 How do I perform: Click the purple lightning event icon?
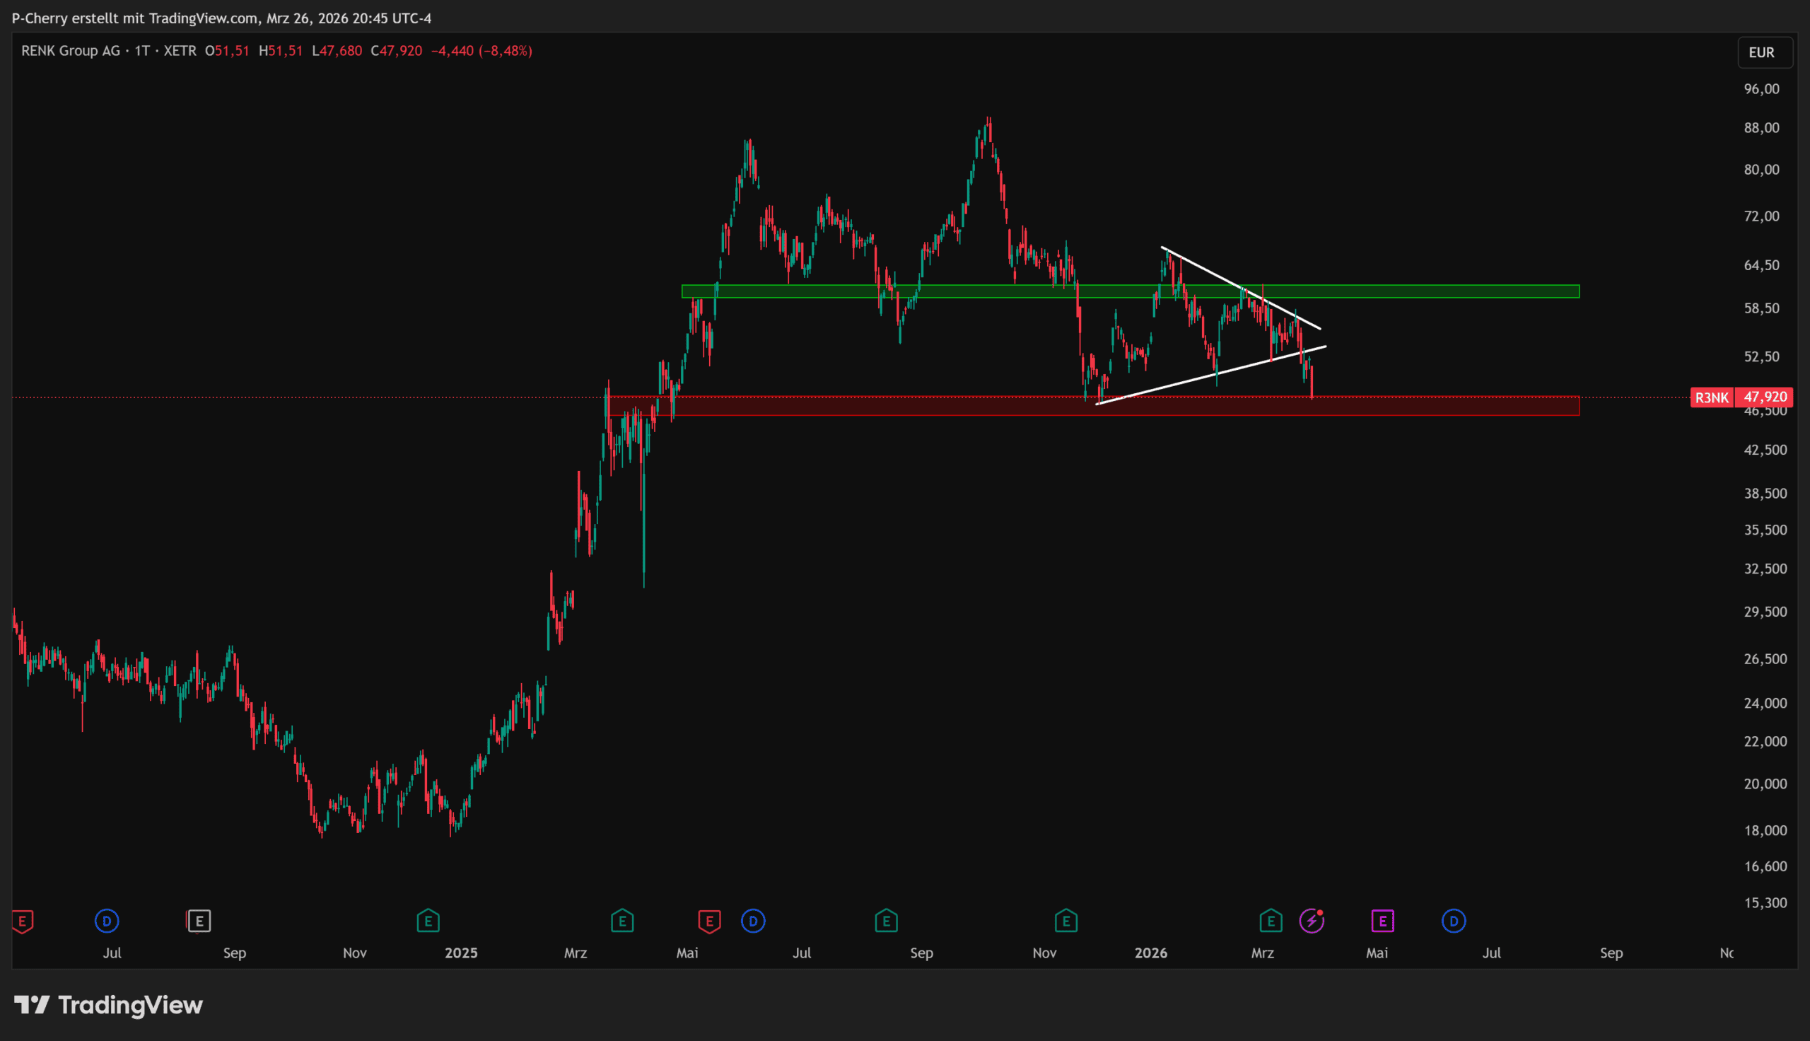pos(1312,921)
